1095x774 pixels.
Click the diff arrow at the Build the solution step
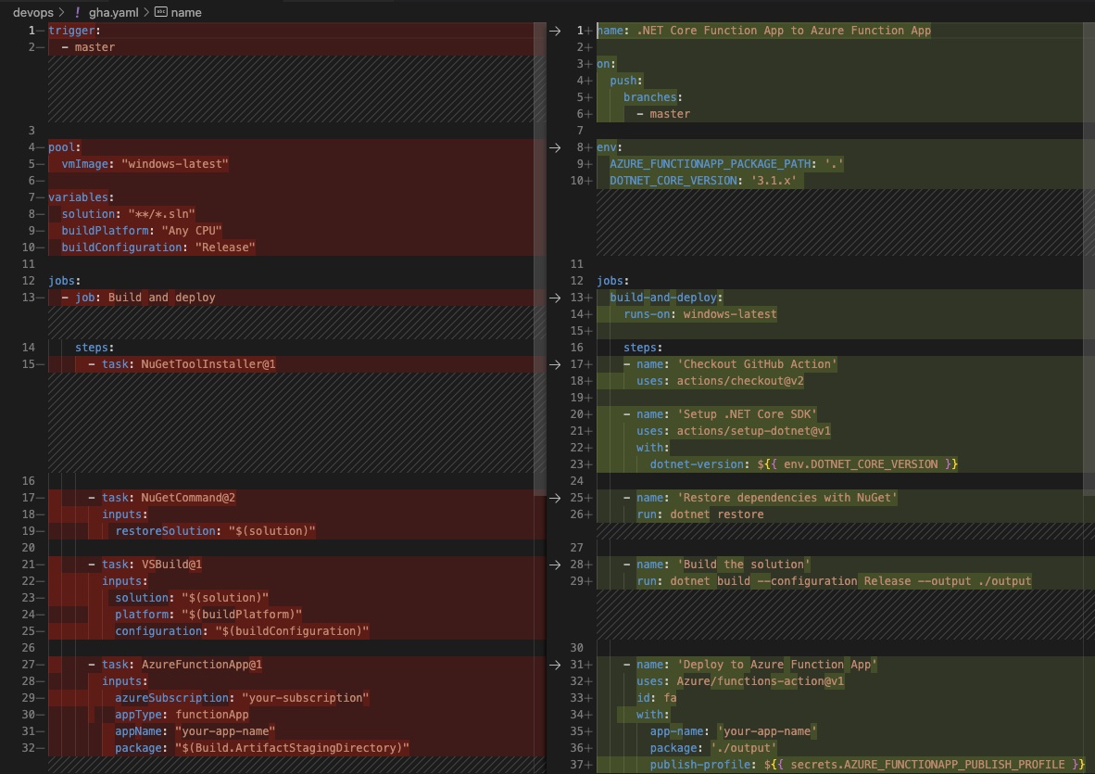(x=554, y=564)
